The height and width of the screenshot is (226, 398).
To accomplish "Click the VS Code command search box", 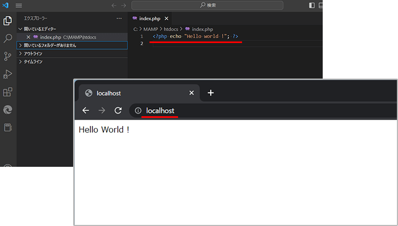I will (x=207, y=5).
